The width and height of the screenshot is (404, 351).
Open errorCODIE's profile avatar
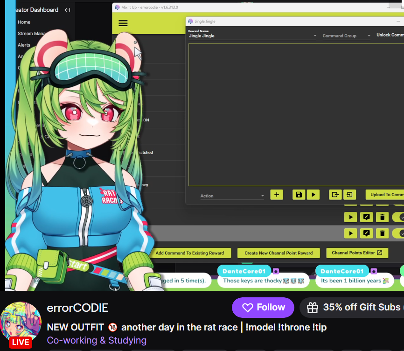(x=21, y=322)
